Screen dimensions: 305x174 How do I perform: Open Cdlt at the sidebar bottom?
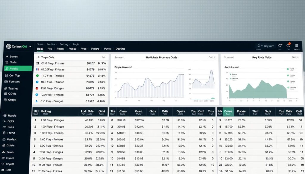point(6,170)
